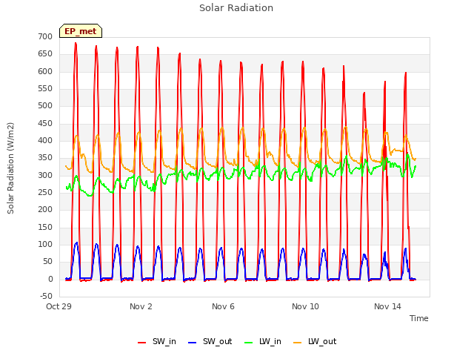Click the green LW_in legend swatch

click(248, 343)
